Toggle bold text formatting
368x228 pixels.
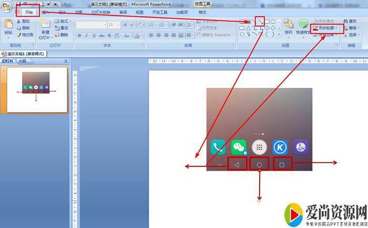click(79, 35)
